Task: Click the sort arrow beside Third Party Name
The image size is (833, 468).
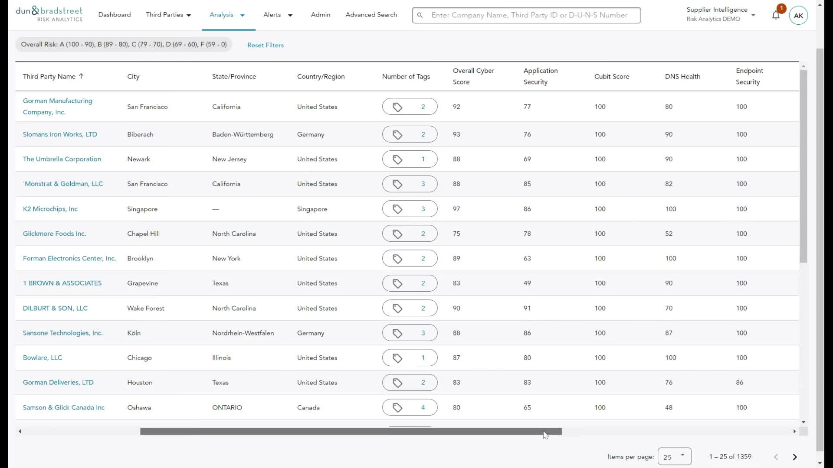Action: point(81,76)
